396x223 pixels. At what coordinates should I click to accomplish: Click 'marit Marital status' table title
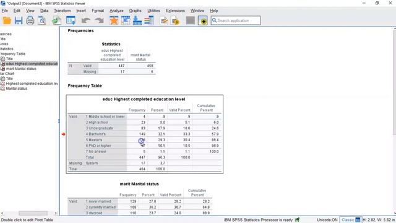139,184
